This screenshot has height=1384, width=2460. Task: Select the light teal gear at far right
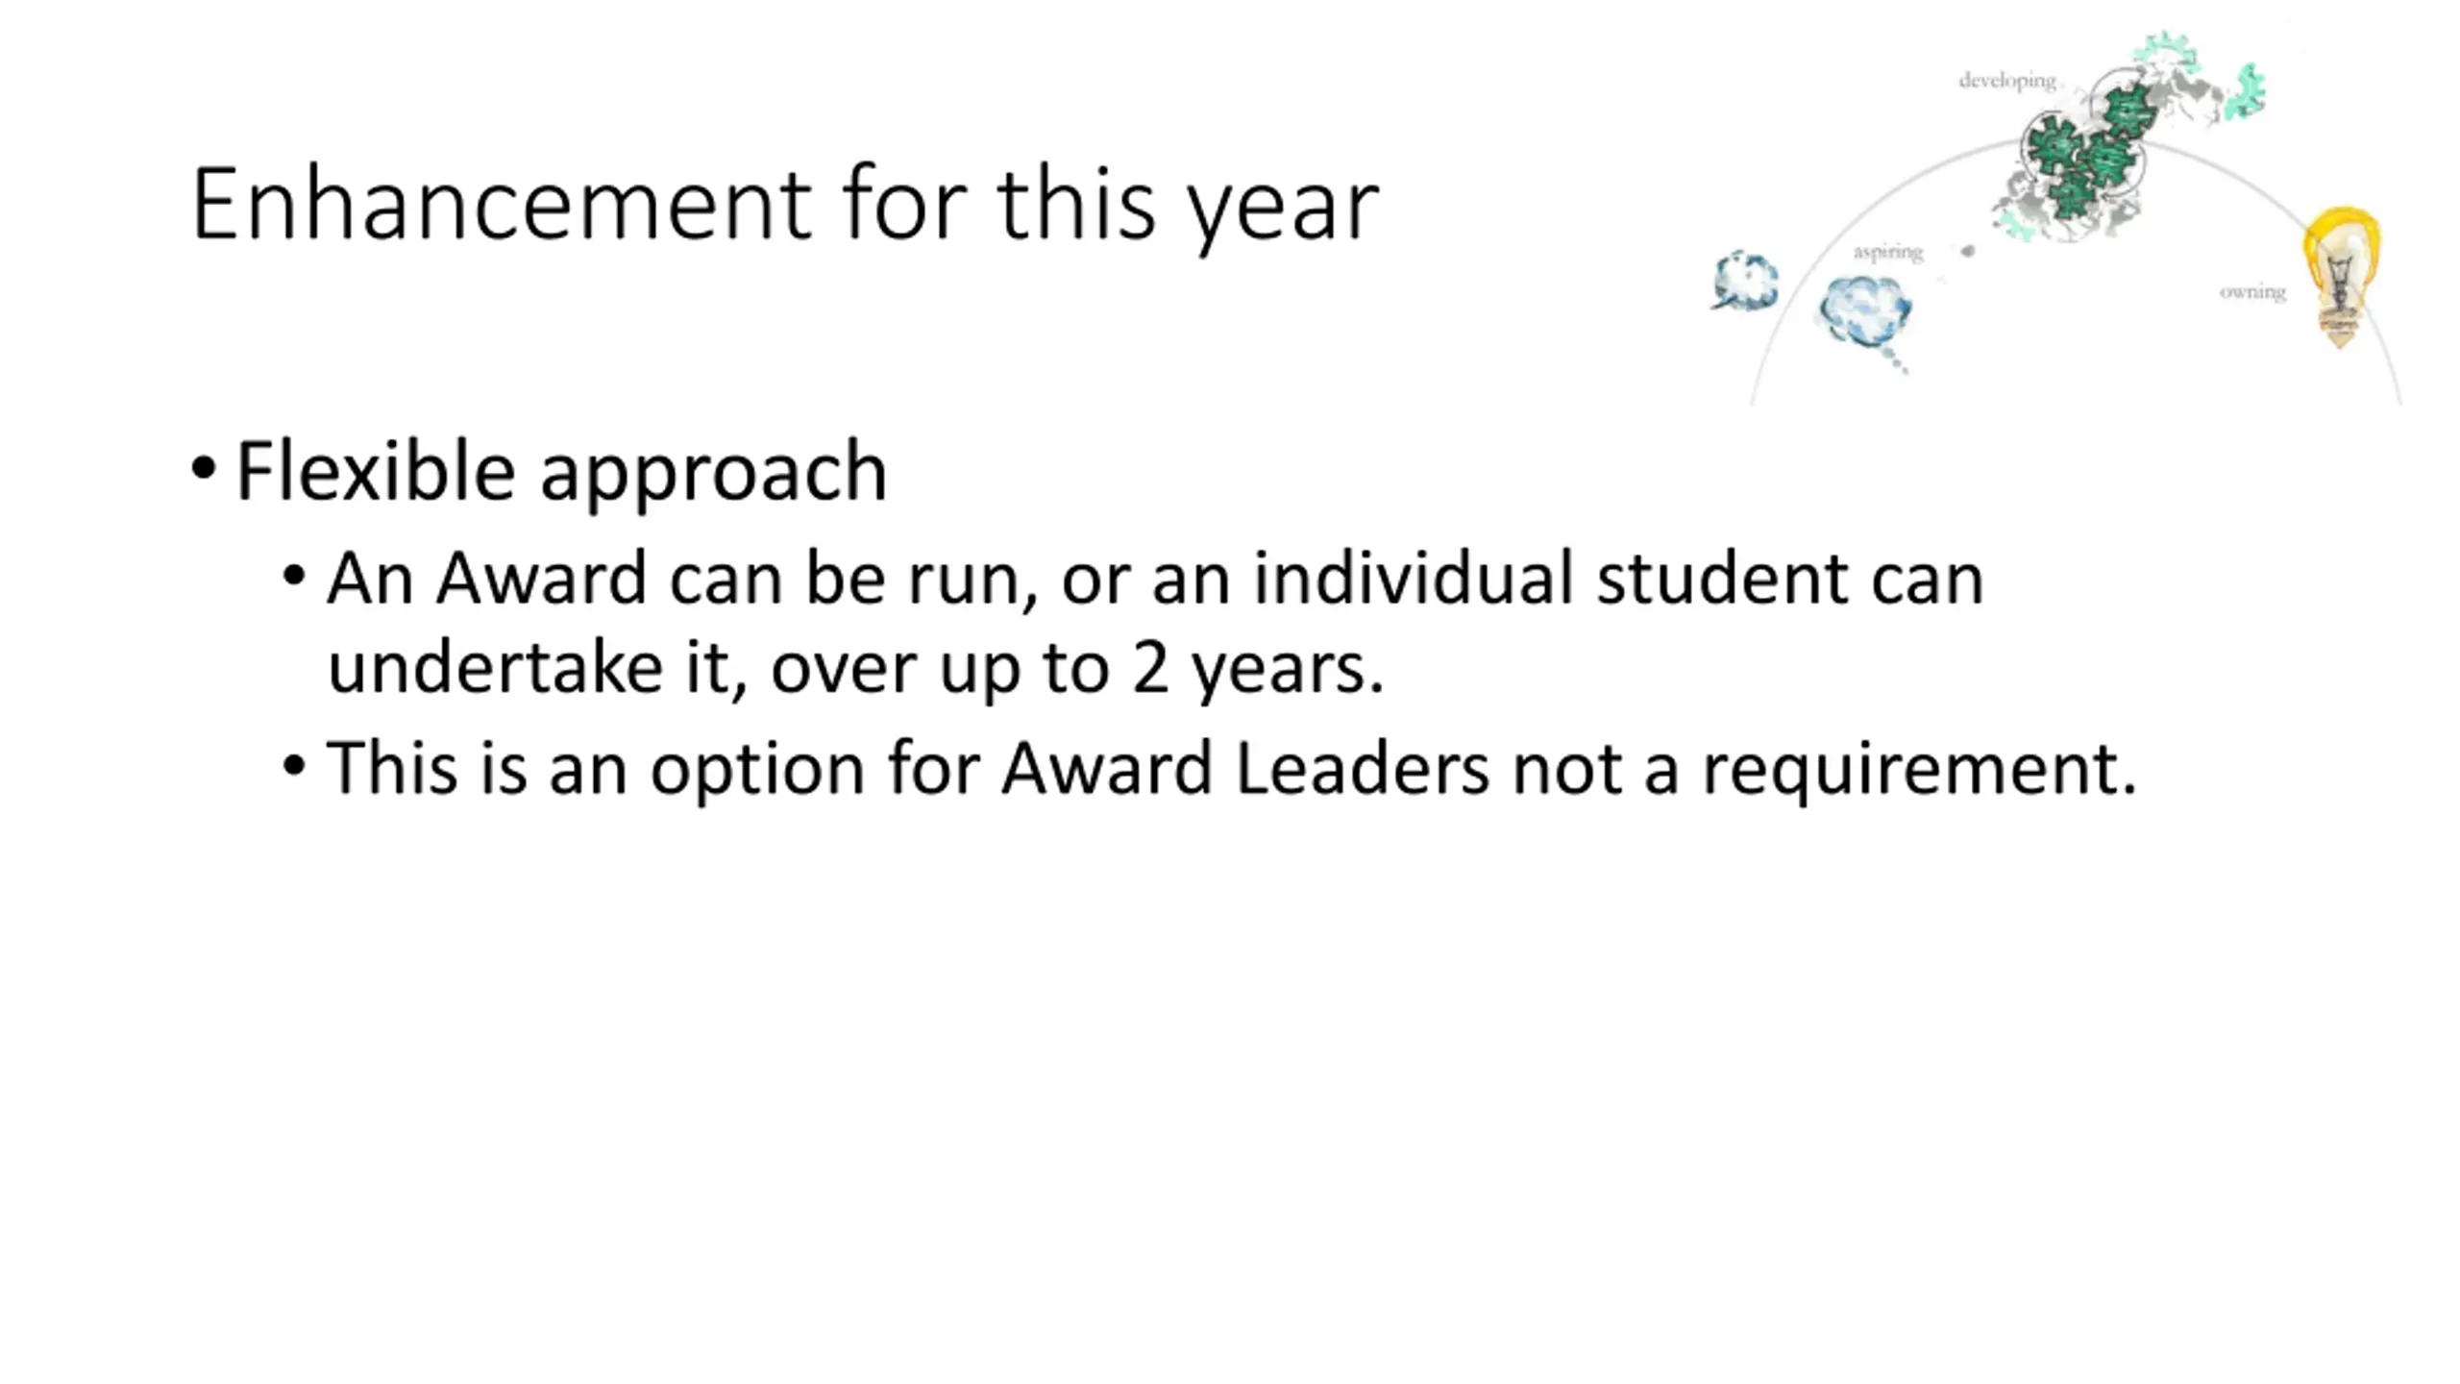2246,93
